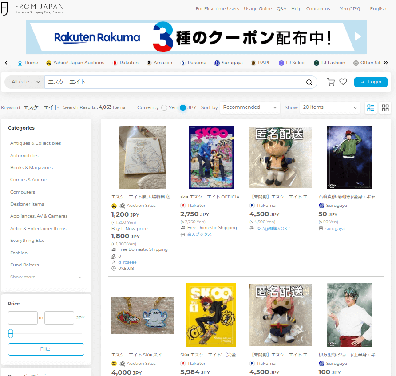Open For First-time Users page
396x376 pixels.
tap(217, 9)
